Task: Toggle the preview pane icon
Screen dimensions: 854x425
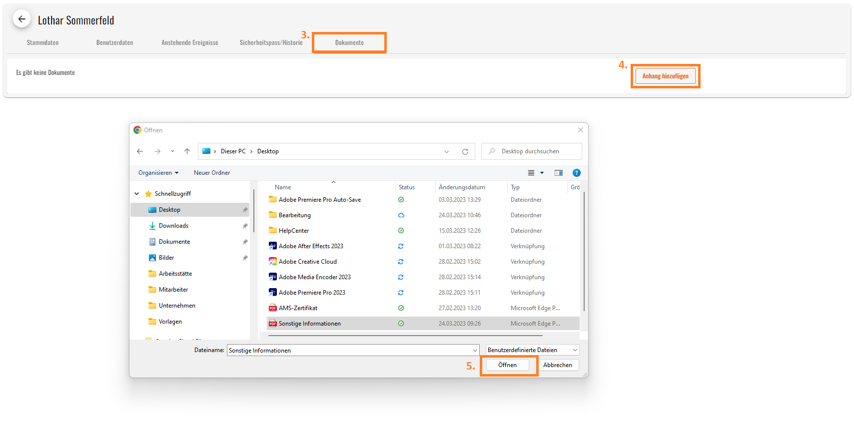Action: pos(559,173)
